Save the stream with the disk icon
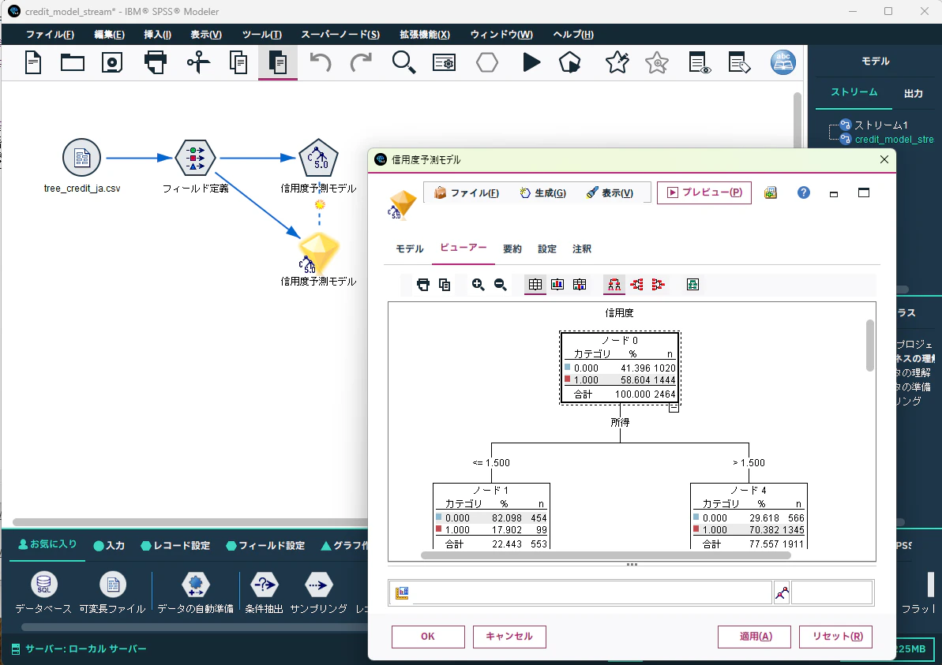 click(x=112, y=62)
